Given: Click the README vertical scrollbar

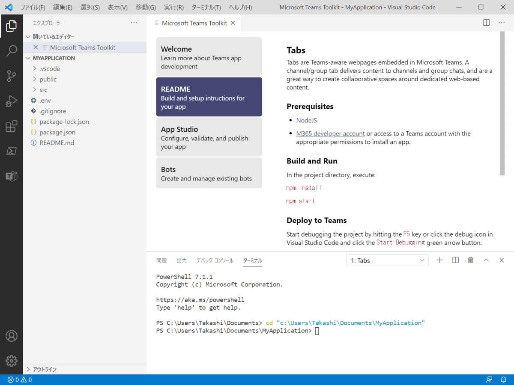Looking at the screenshot, I should click(502, 104).
